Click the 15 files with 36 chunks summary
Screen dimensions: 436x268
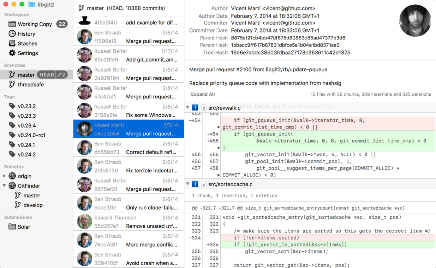coord(371,94)
